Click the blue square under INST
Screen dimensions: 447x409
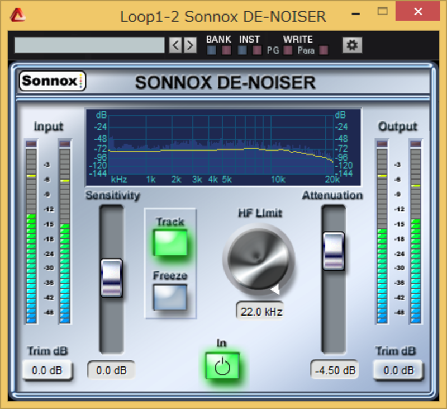[242, 51]
